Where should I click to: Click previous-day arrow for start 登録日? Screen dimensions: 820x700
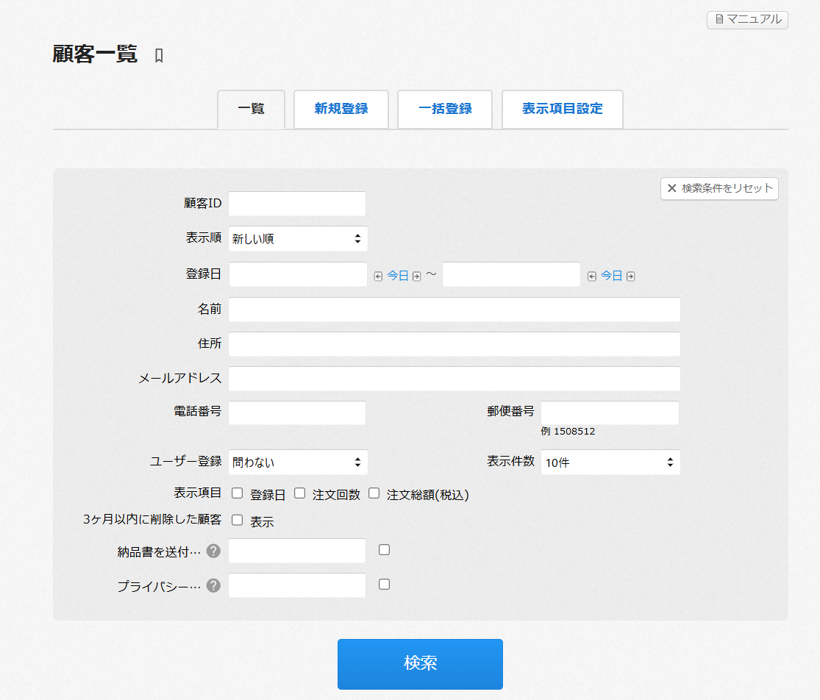click(378, 276)
